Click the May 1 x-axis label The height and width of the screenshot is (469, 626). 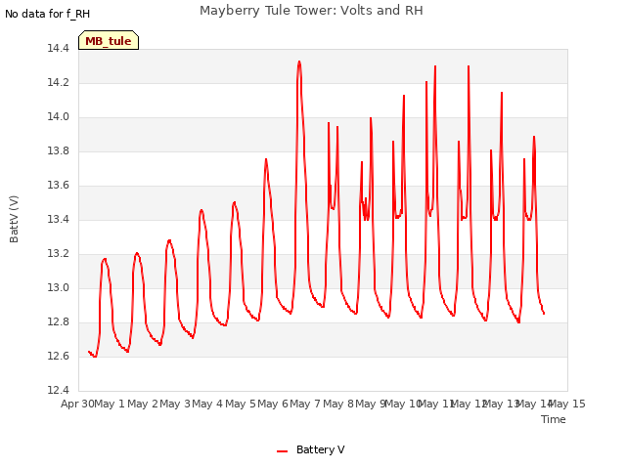point(110,404)
